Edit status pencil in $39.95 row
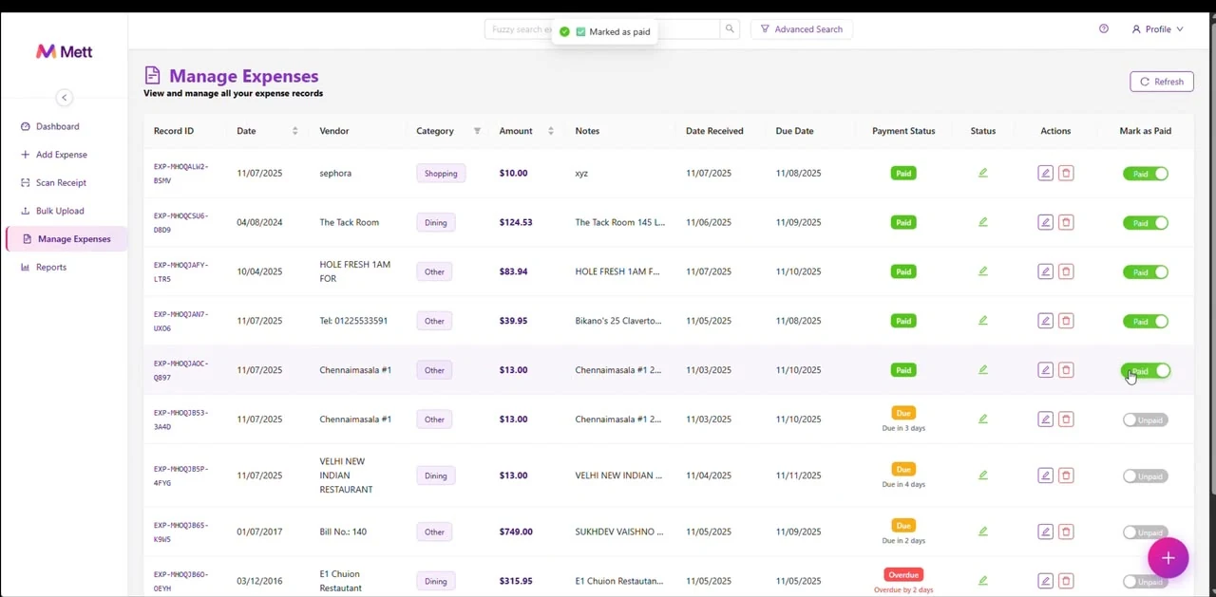Viewport: 1216px width, 597px height. point(983,321)
